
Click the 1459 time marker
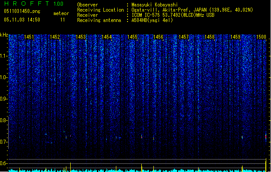point(235,37)
